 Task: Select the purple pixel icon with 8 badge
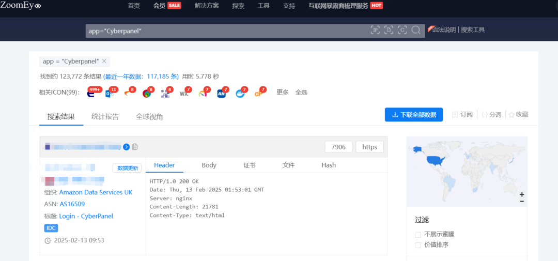[x=165, y=94]
